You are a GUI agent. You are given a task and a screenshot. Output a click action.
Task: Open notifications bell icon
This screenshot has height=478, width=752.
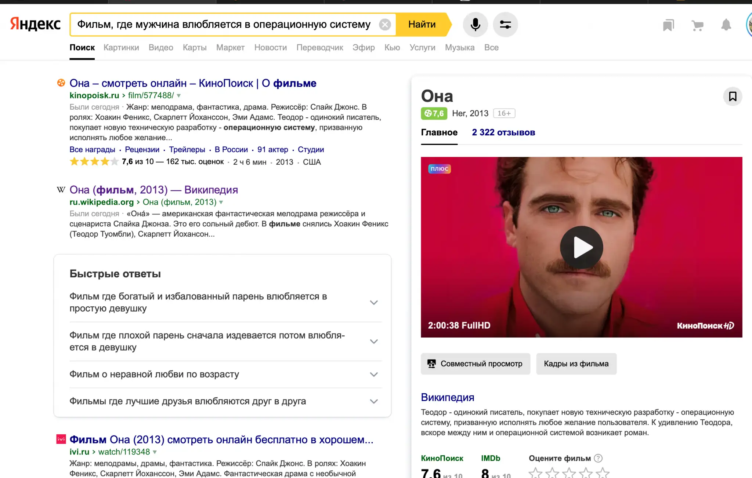click(726, 25)
